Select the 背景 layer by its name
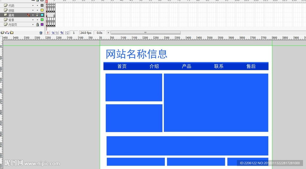306x169 pixels. 11,20
